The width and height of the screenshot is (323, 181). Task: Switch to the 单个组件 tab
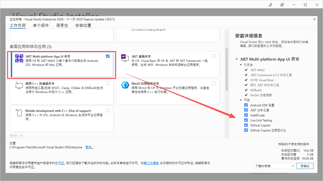(x=41, y=25)
